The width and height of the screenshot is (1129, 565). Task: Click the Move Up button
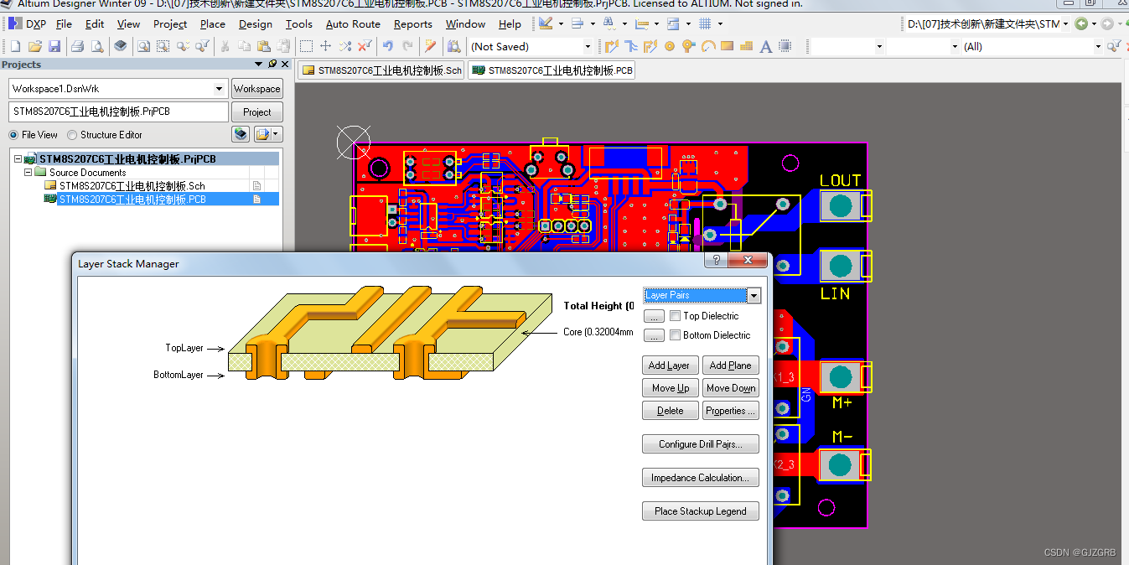pyautogui.click(x=669, y=388)
